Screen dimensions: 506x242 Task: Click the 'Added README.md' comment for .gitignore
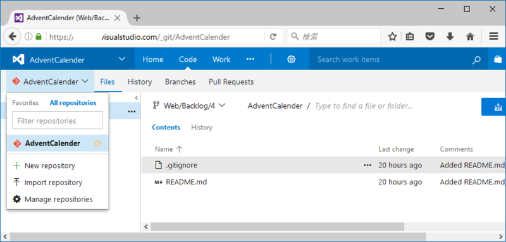(x=472, y=166)
